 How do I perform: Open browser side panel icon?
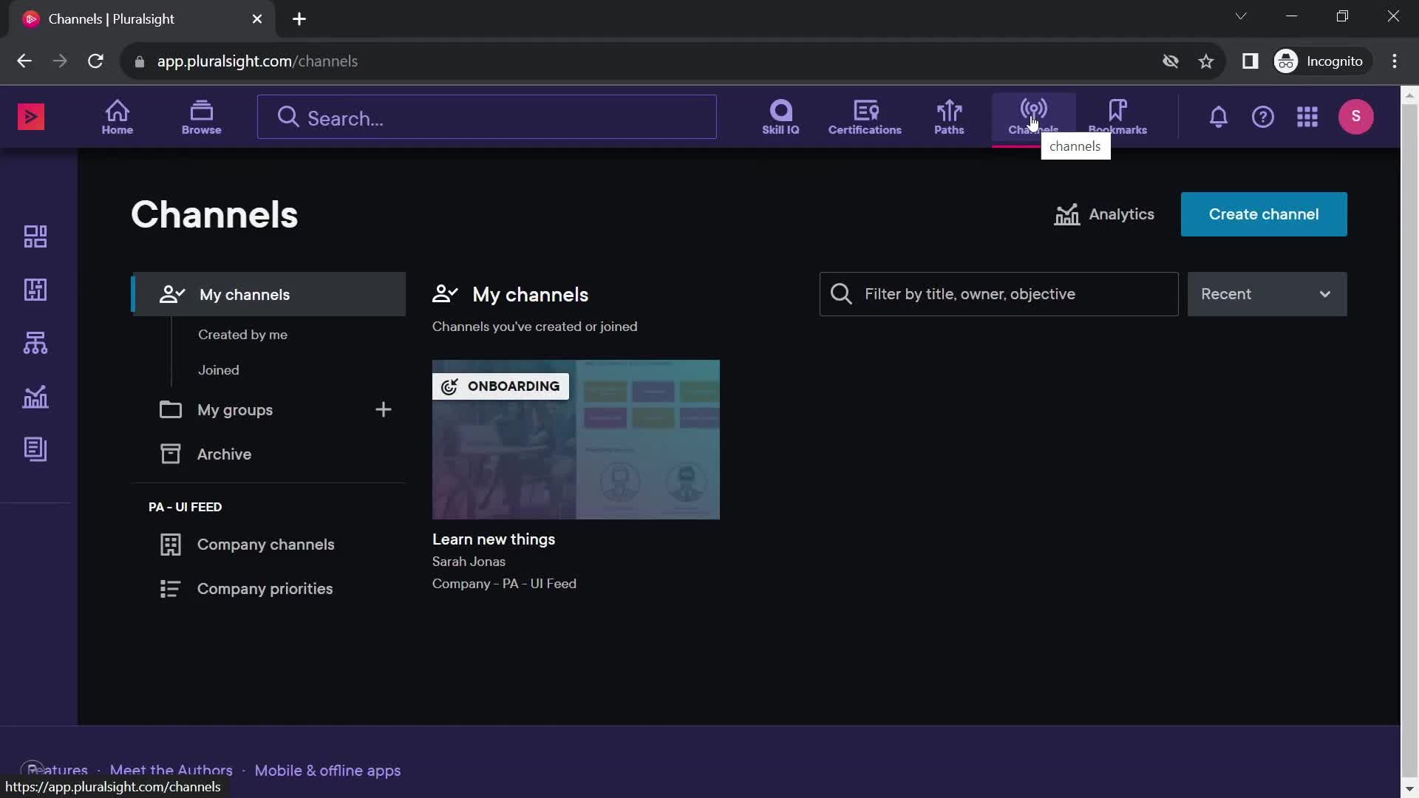click(x=1250, y=61)
